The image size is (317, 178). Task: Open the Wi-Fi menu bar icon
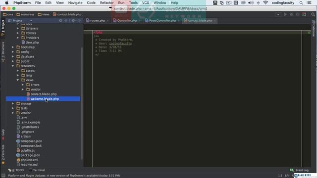click(x=265, y=3)
